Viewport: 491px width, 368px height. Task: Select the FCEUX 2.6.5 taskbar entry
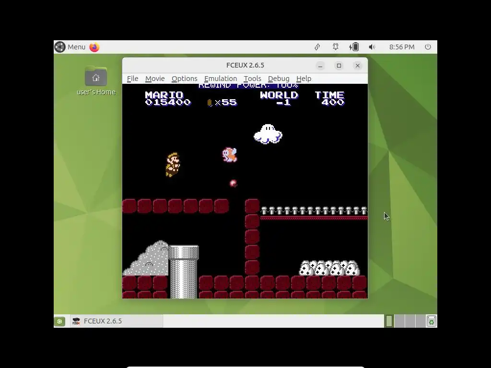(116, 321)
